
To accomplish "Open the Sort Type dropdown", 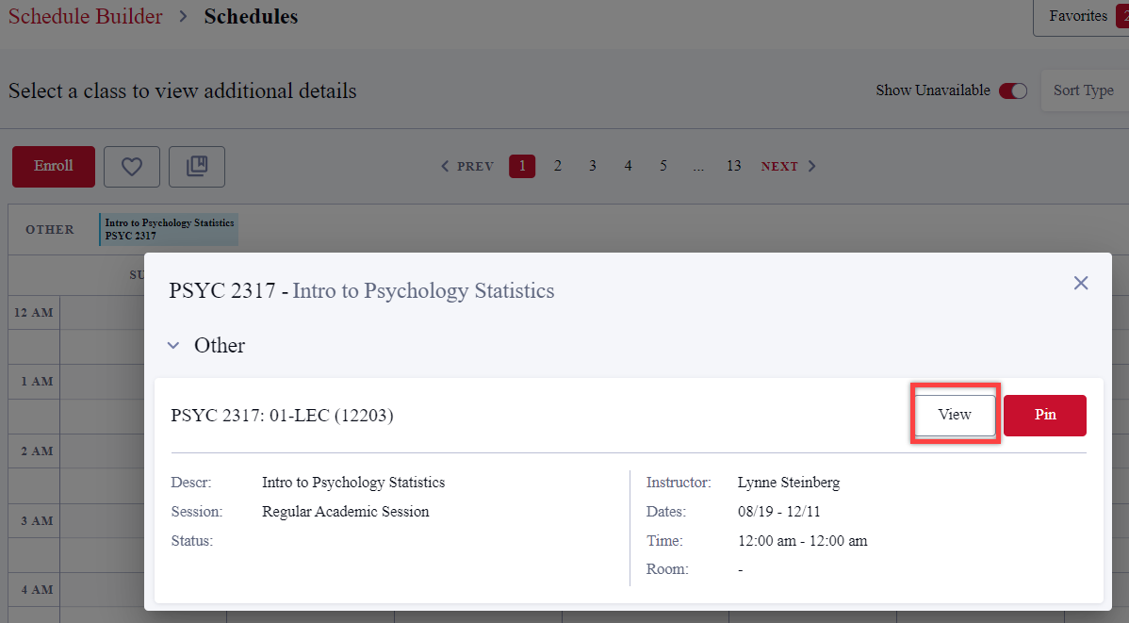I will click(x=1083, y=90).
